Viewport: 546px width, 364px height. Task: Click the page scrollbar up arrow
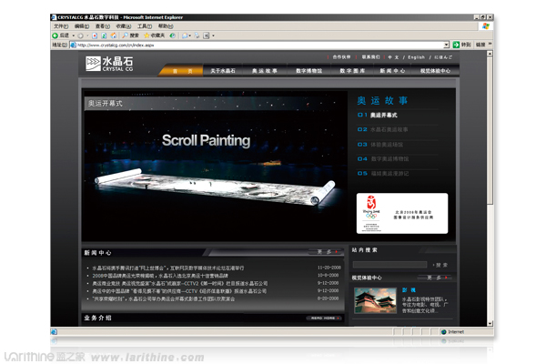click(490, 54)
